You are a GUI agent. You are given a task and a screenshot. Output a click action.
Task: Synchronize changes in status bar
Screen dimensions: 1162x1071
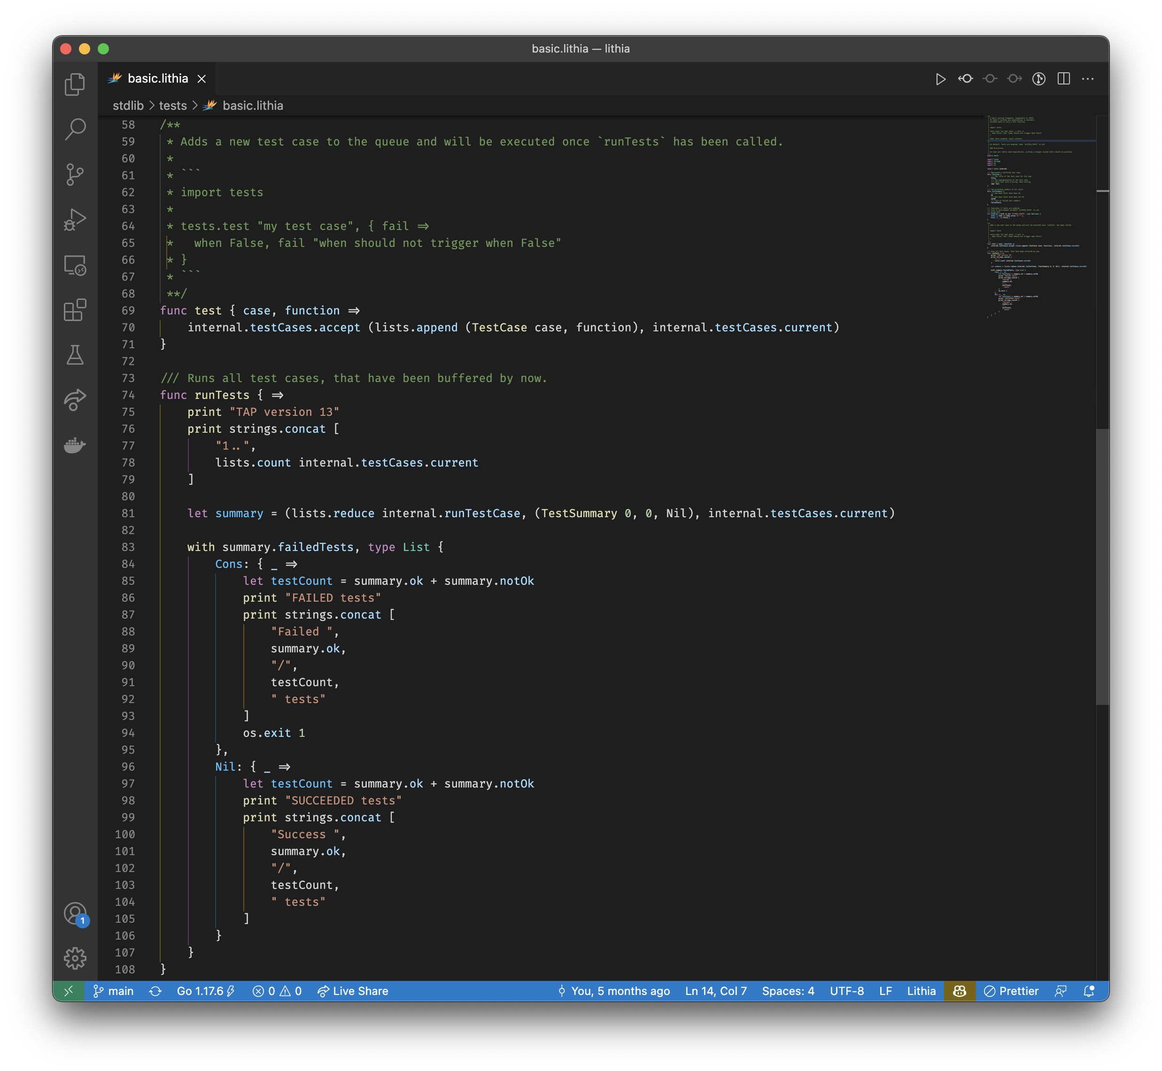point(155,991)
